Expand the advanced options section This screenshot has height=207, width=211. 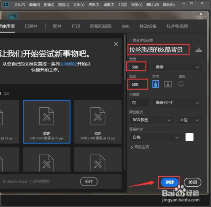click(140, 147)
